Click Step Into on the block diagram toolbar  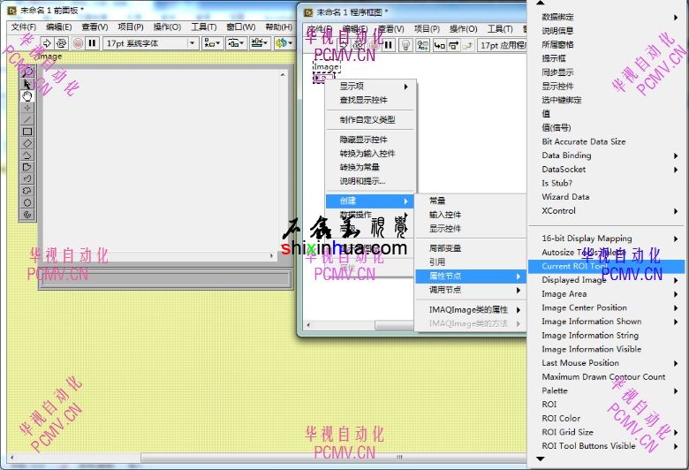(x=440, y=44)
